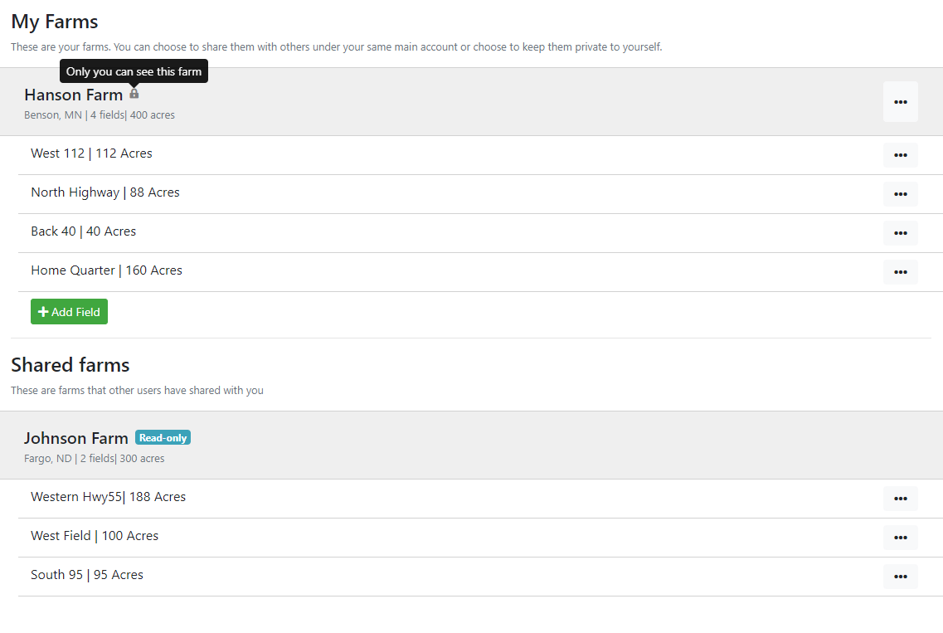Open the Back 40 field
This screenshot has width=943, height=633.
83,231
